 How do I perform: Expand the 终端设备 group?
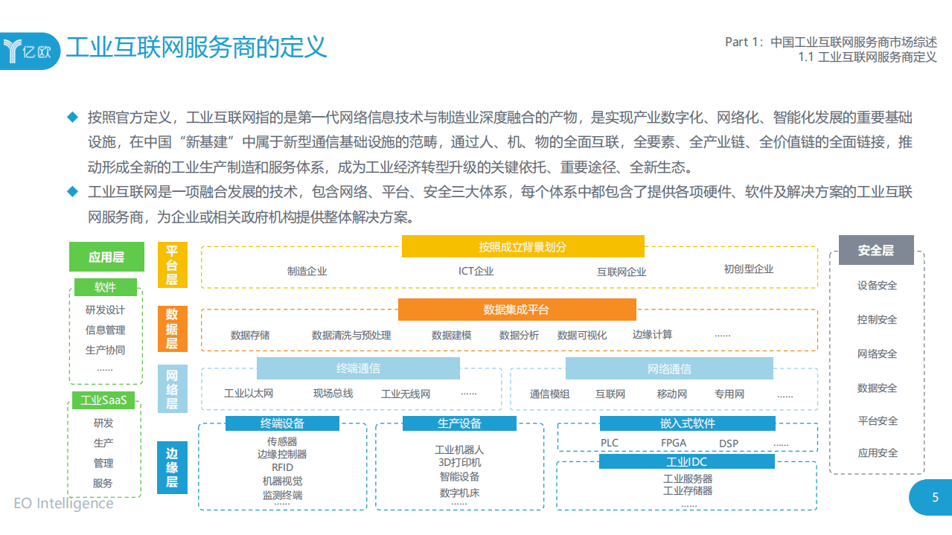tap(282, 423)
